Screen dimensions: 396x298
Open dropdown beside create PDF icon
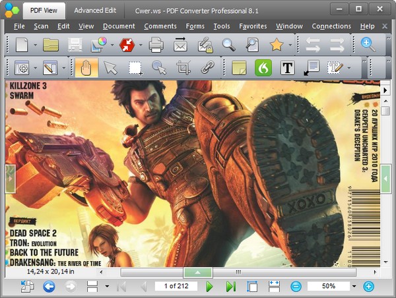coord(112,45)
